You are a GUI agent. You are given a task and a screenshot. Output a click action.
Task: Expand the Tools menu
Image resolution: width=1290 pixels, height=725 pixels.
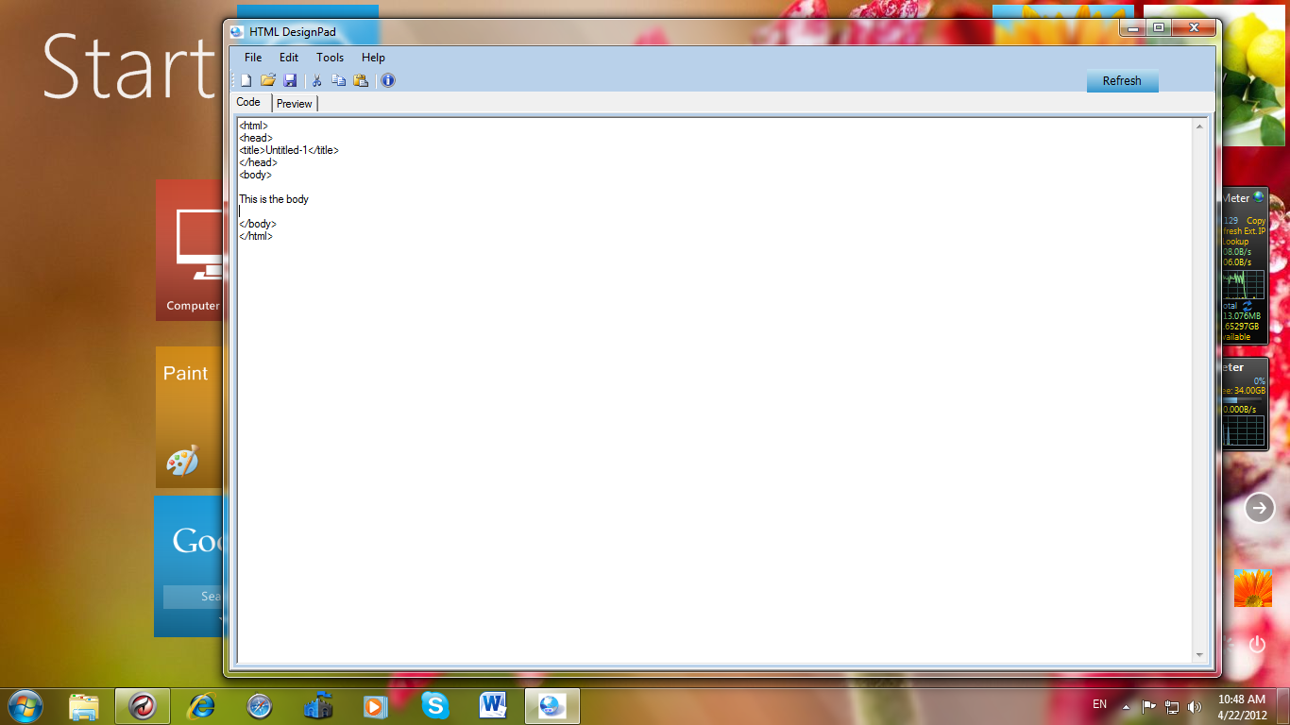click(330, 58)
